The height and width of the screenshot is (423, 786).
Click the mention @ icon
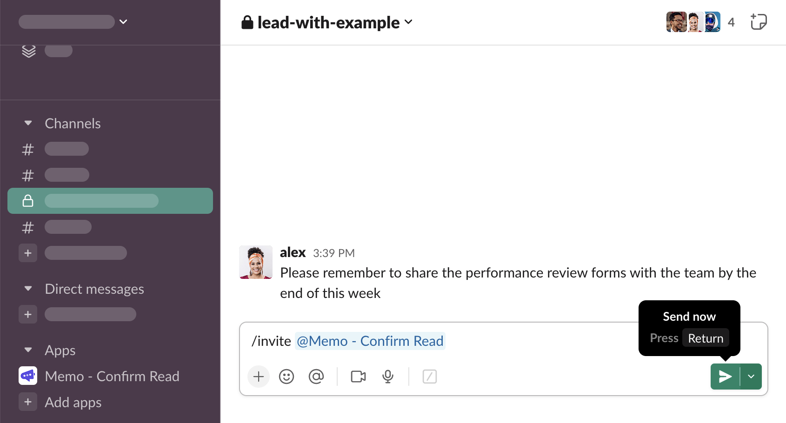point(316,377)
